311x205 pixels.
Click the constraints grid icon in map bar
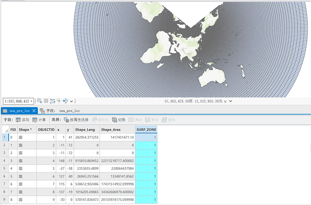(46, 101)
